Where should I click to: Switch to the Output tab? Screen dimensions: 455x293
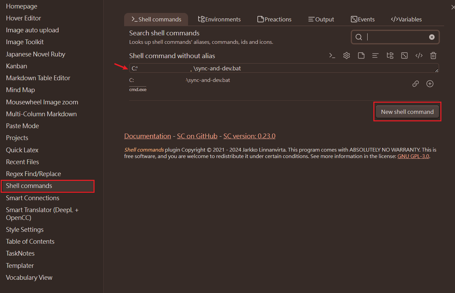(321, 19)
